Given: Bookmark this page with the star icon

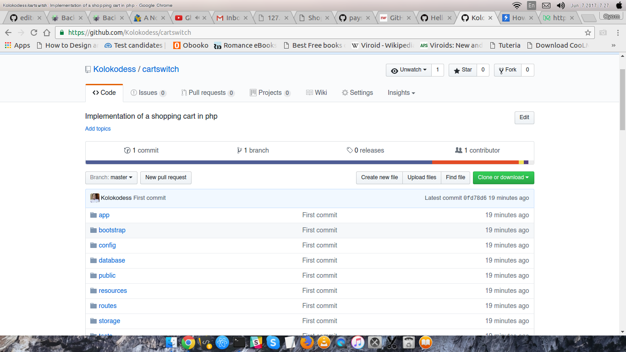Looking at the screenshot, I should coord(588,33).
